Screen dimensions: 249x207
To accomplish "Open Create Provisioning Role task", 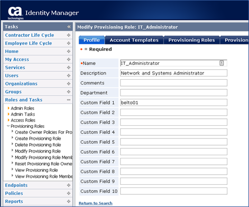I will tap(38, 138).
